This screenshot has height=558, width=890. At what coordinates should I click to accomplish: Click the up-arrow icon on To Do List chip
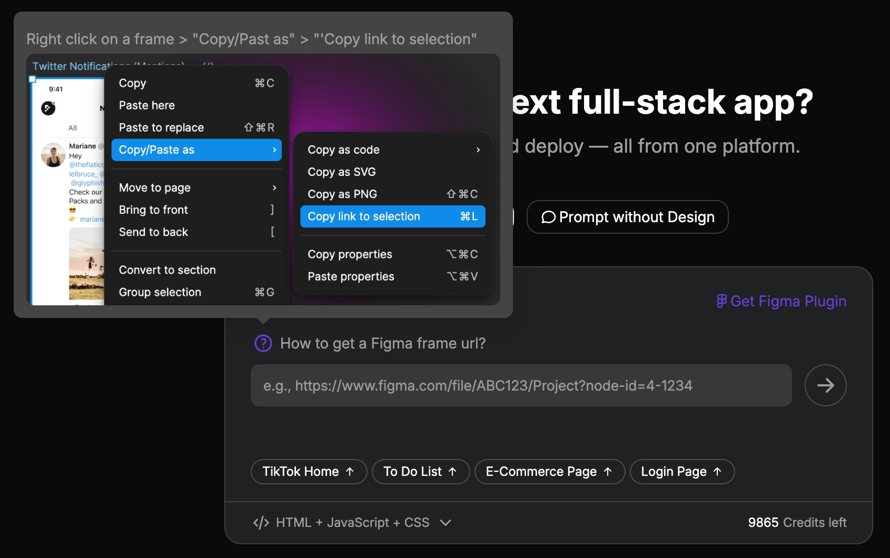453,471
